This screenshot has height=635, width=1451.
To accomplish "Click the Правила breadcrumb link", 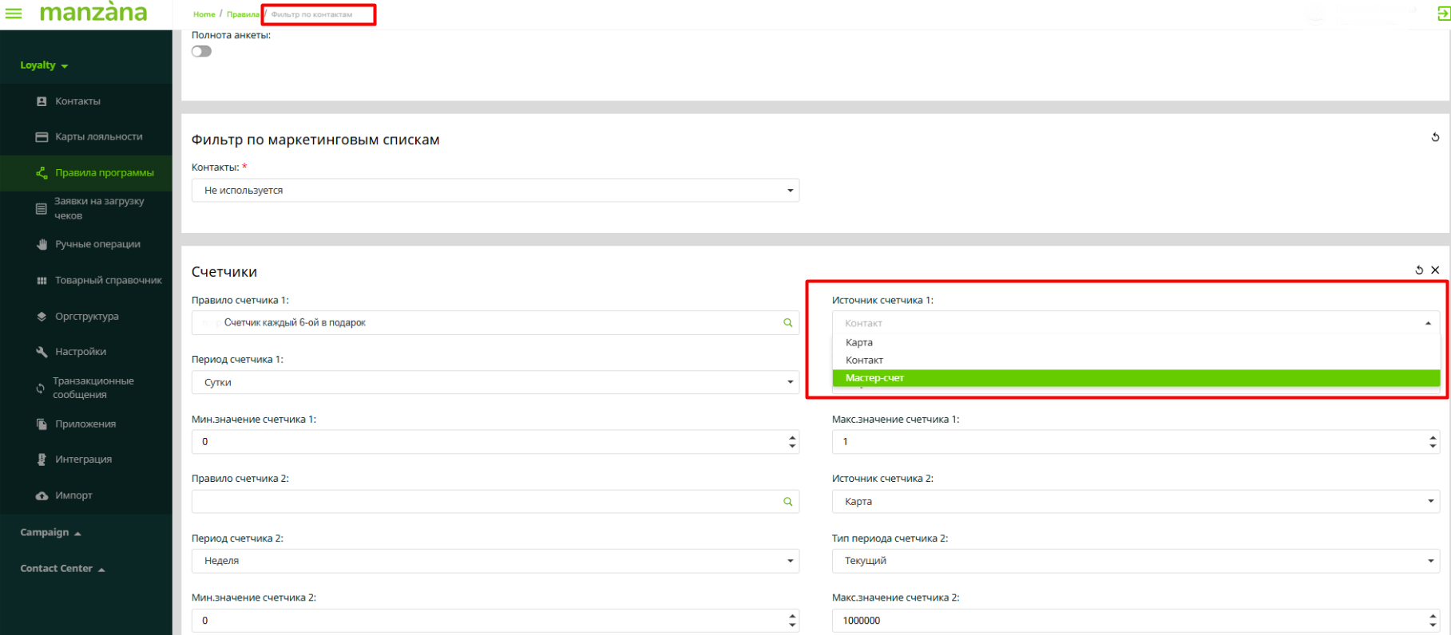I will click(242, 14).
